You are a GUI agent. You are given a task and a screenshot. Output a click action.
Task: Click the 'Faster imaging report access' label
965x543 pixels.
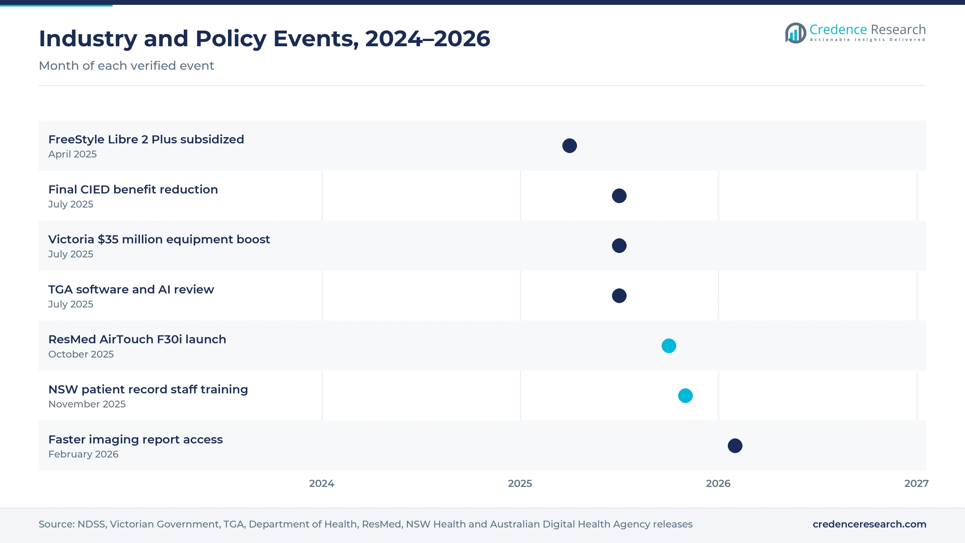[x=136, y=439]
